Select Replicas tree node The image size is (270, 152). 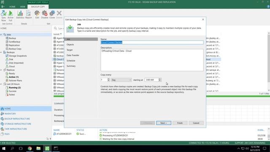[11, 70]
